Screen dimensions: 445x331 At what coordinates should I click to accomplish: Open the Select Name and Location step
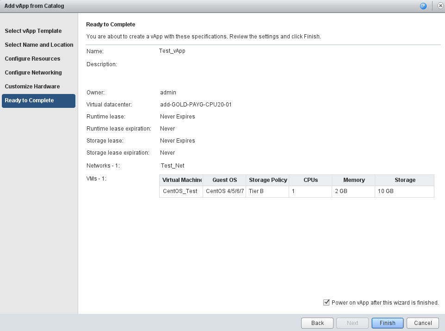tap(39, 45)
